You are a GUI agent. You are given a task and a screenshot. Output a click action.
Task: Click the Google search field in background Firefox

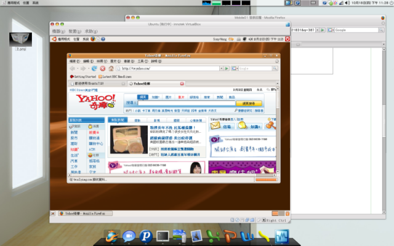tap(356, 30)
